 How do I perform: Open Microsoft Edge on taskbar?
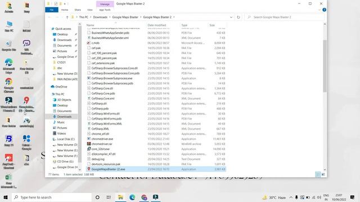coord(132,198)
